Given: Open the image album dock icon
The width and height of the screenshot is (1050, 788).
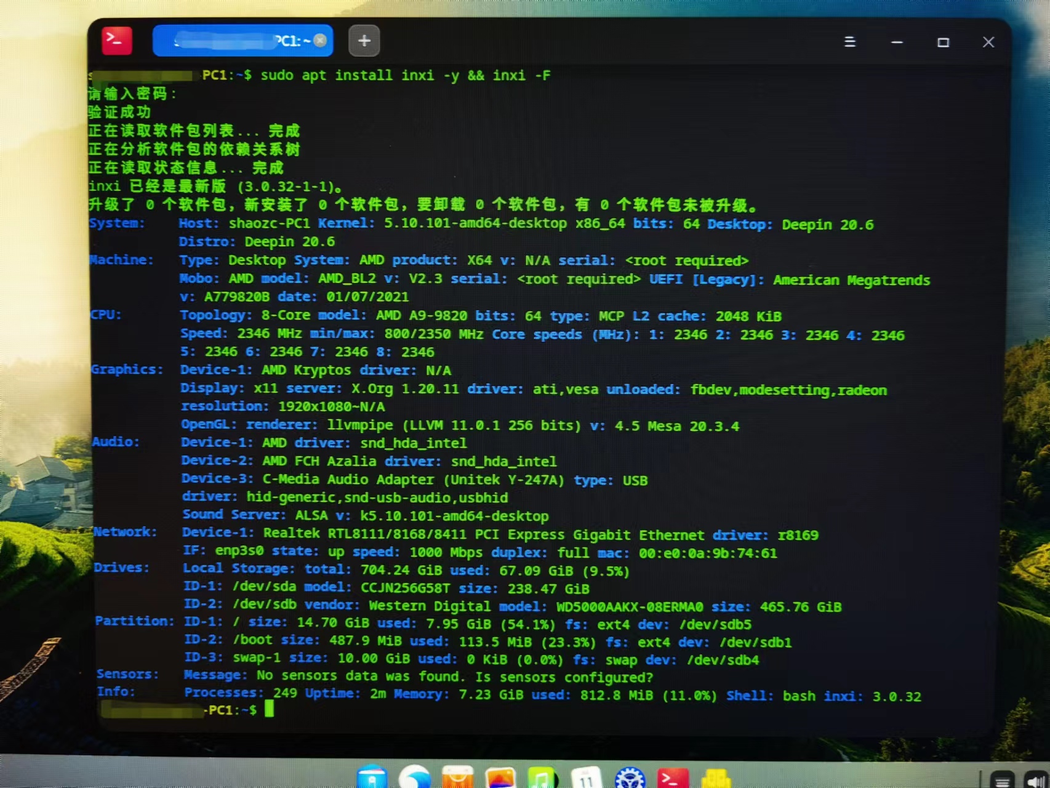Looking at the screenshot, I should coord(500,777).
